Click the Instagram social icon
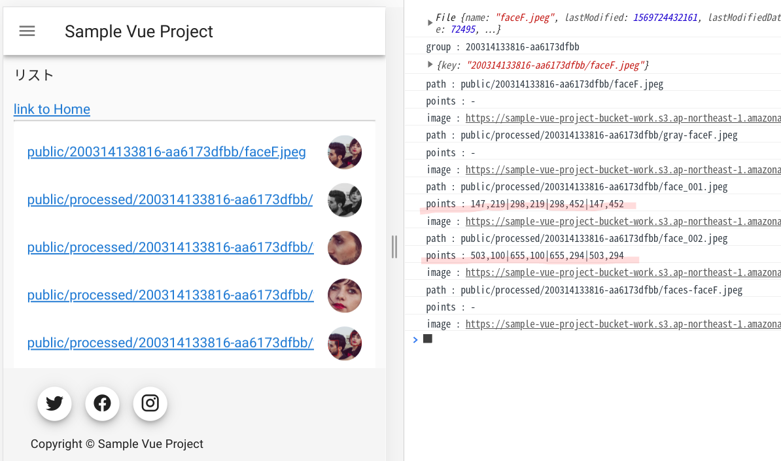The height and width of the screenshot is (461, 781). (150, 403)
